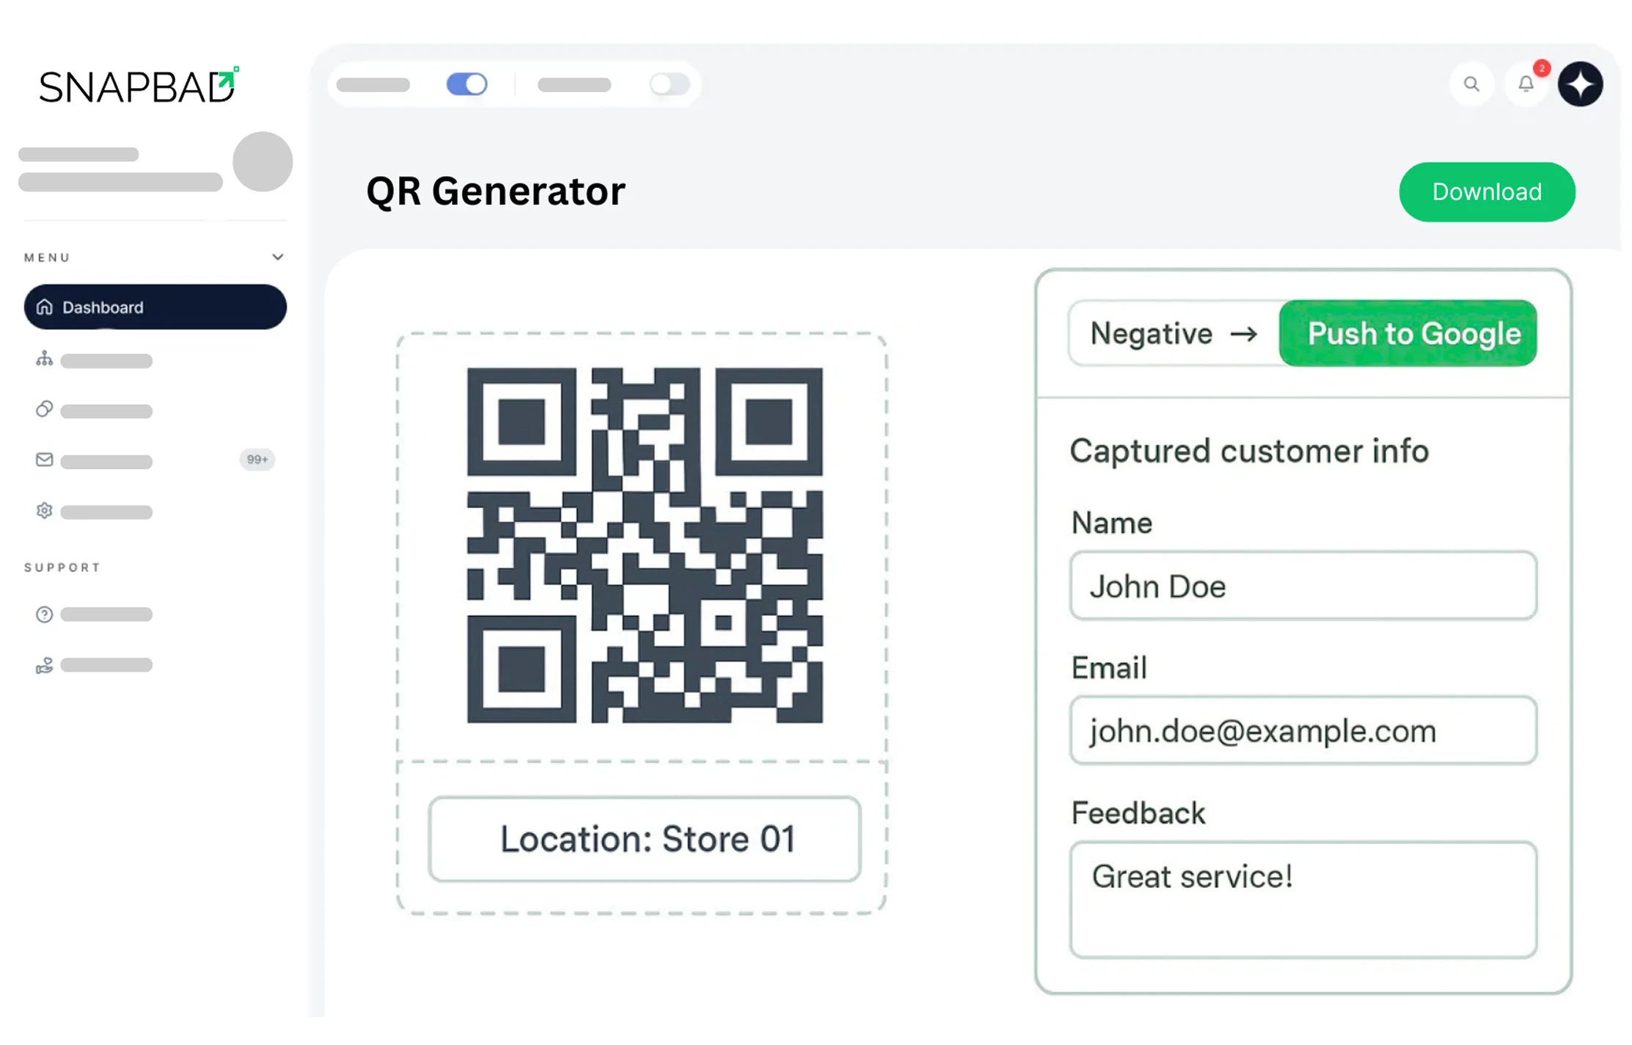Disable the first toggle in the top bar
The height and width of the screenshot is (1045, 1632).
466,84
